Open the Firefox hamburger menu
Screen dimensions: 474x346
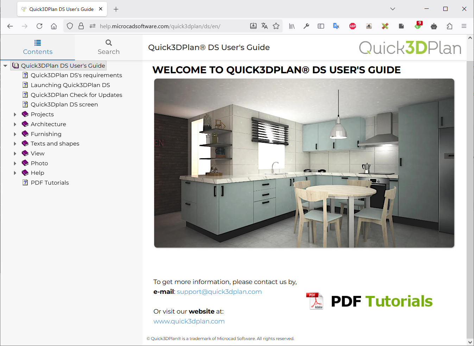[464, 26]
